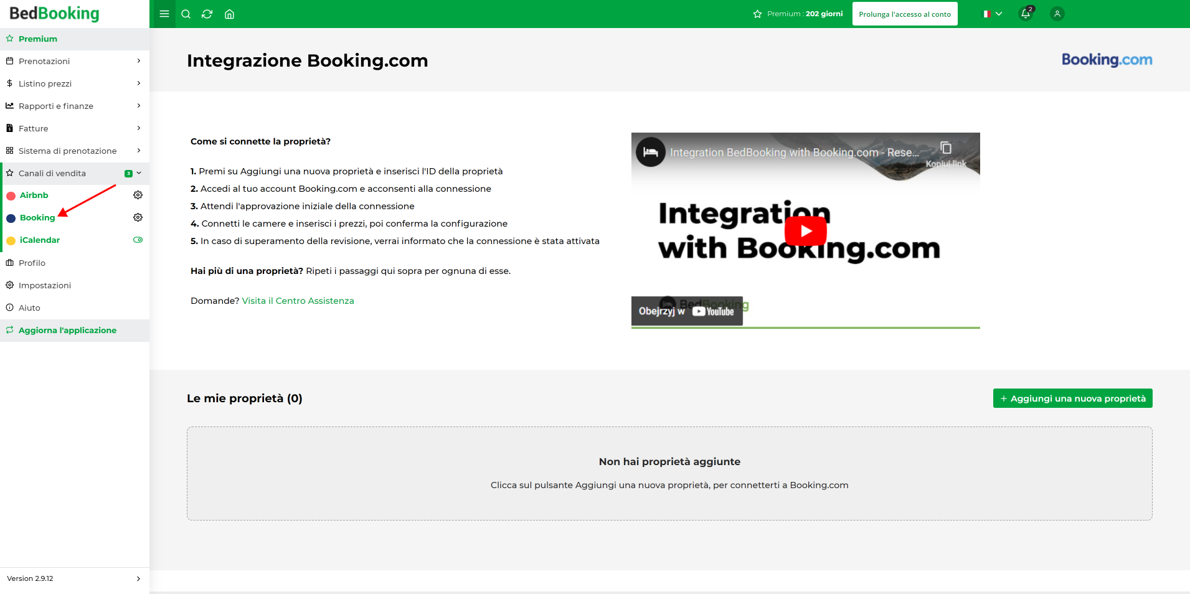
Task: Click Aggiungi una nuova proprietà button
Action: [x=1072, y=398]
